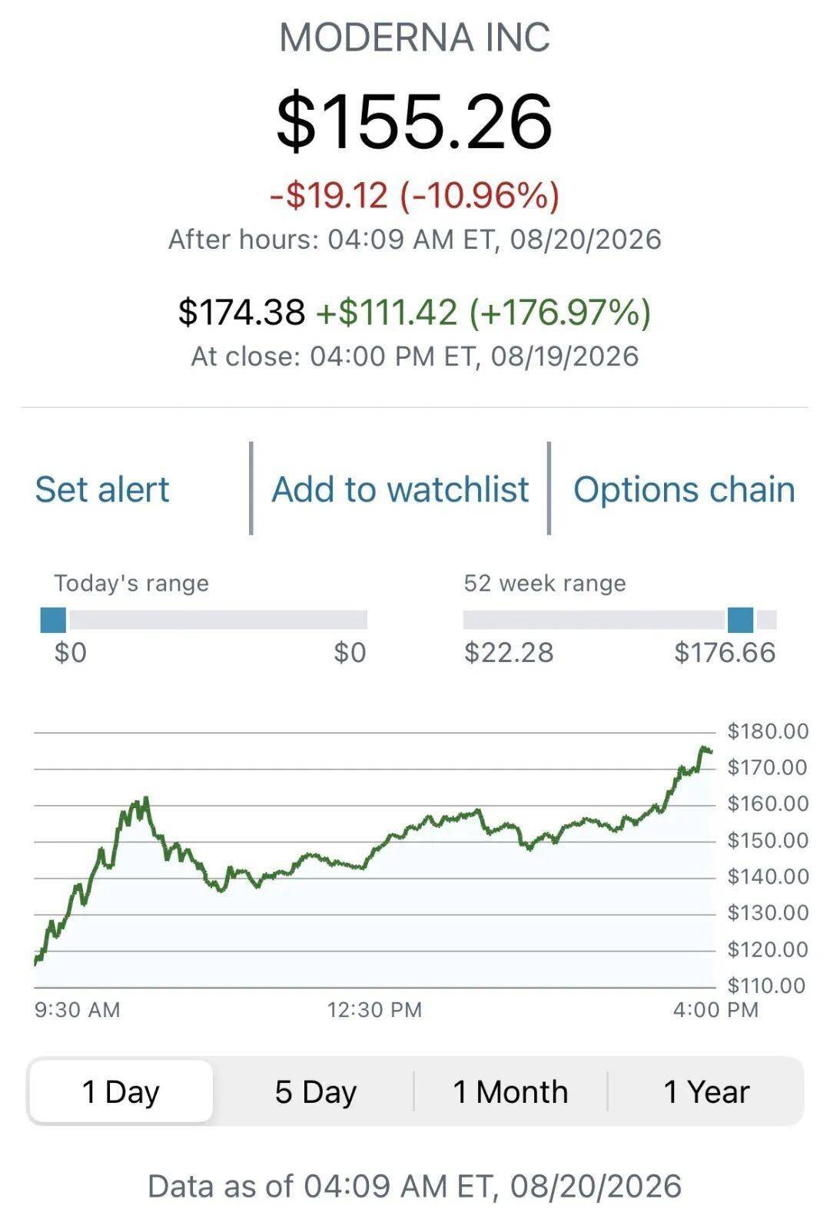Tap the Set alert link
Viewport: 830px width, 1212px height.
[102, 489]
